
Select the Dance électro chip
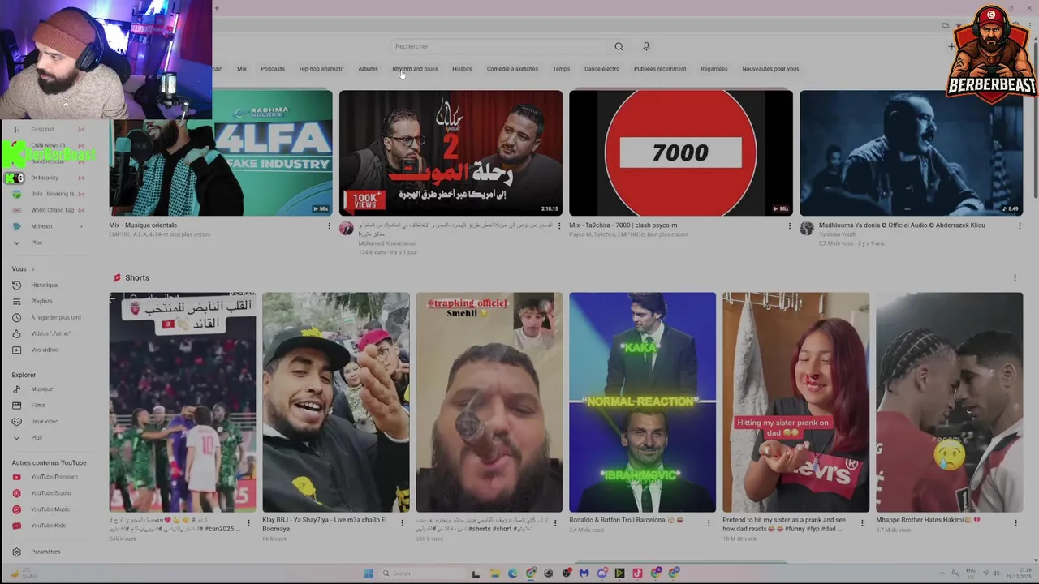(602, 69)
